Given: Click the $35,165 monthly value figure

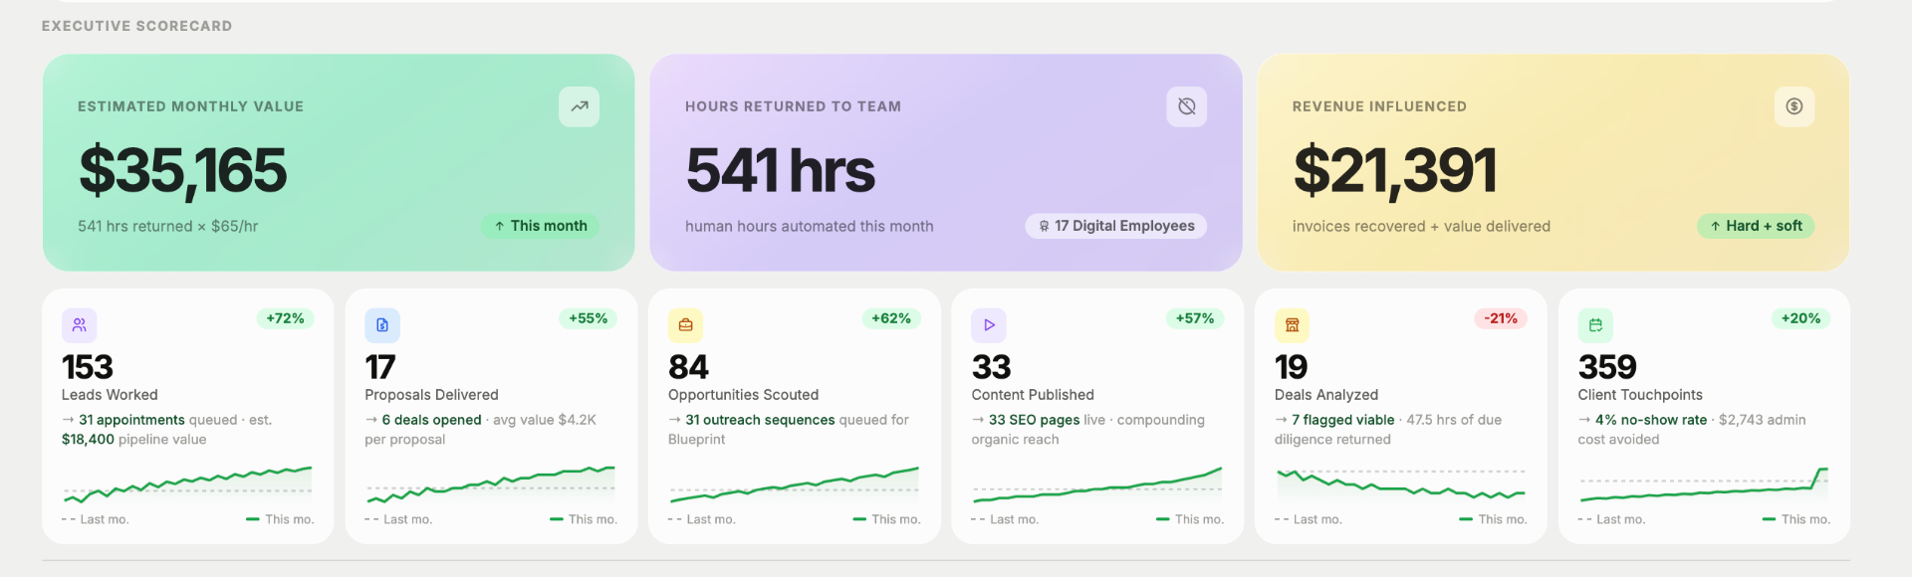Looking at the screenshot, I should 182,170.
